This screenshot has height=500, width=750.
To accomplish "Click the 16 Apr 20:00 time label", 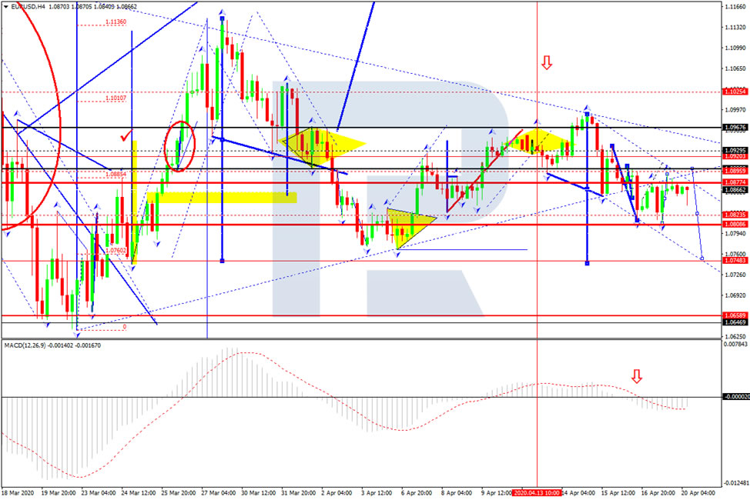I will coord(658,493).
